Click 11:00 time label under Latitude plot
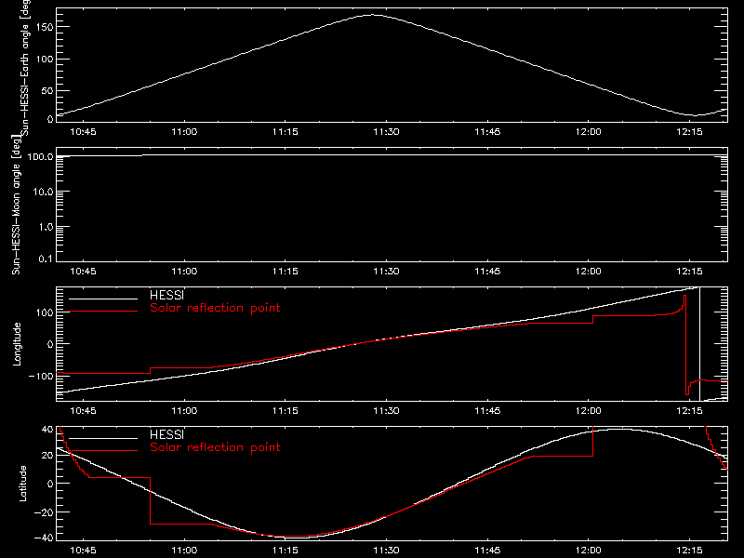 (184, 551)
